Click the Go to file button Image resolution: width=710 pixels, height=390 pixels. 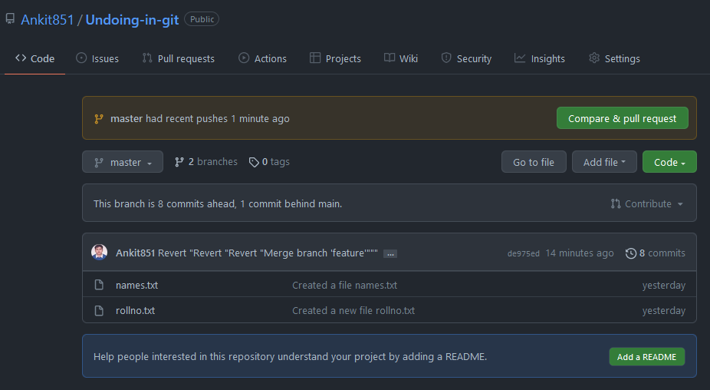(534, 162)
